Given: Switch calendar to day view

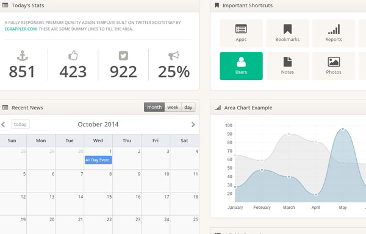Looking at the screenshot, I should [x=188, y=107].
